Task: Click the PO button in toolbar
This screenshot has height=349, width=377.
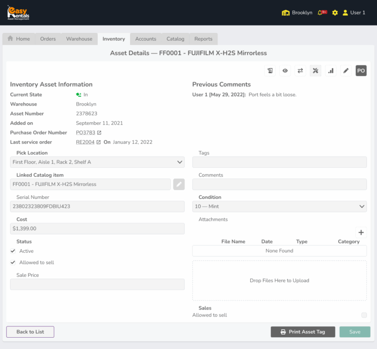Action: pos(361,71)
